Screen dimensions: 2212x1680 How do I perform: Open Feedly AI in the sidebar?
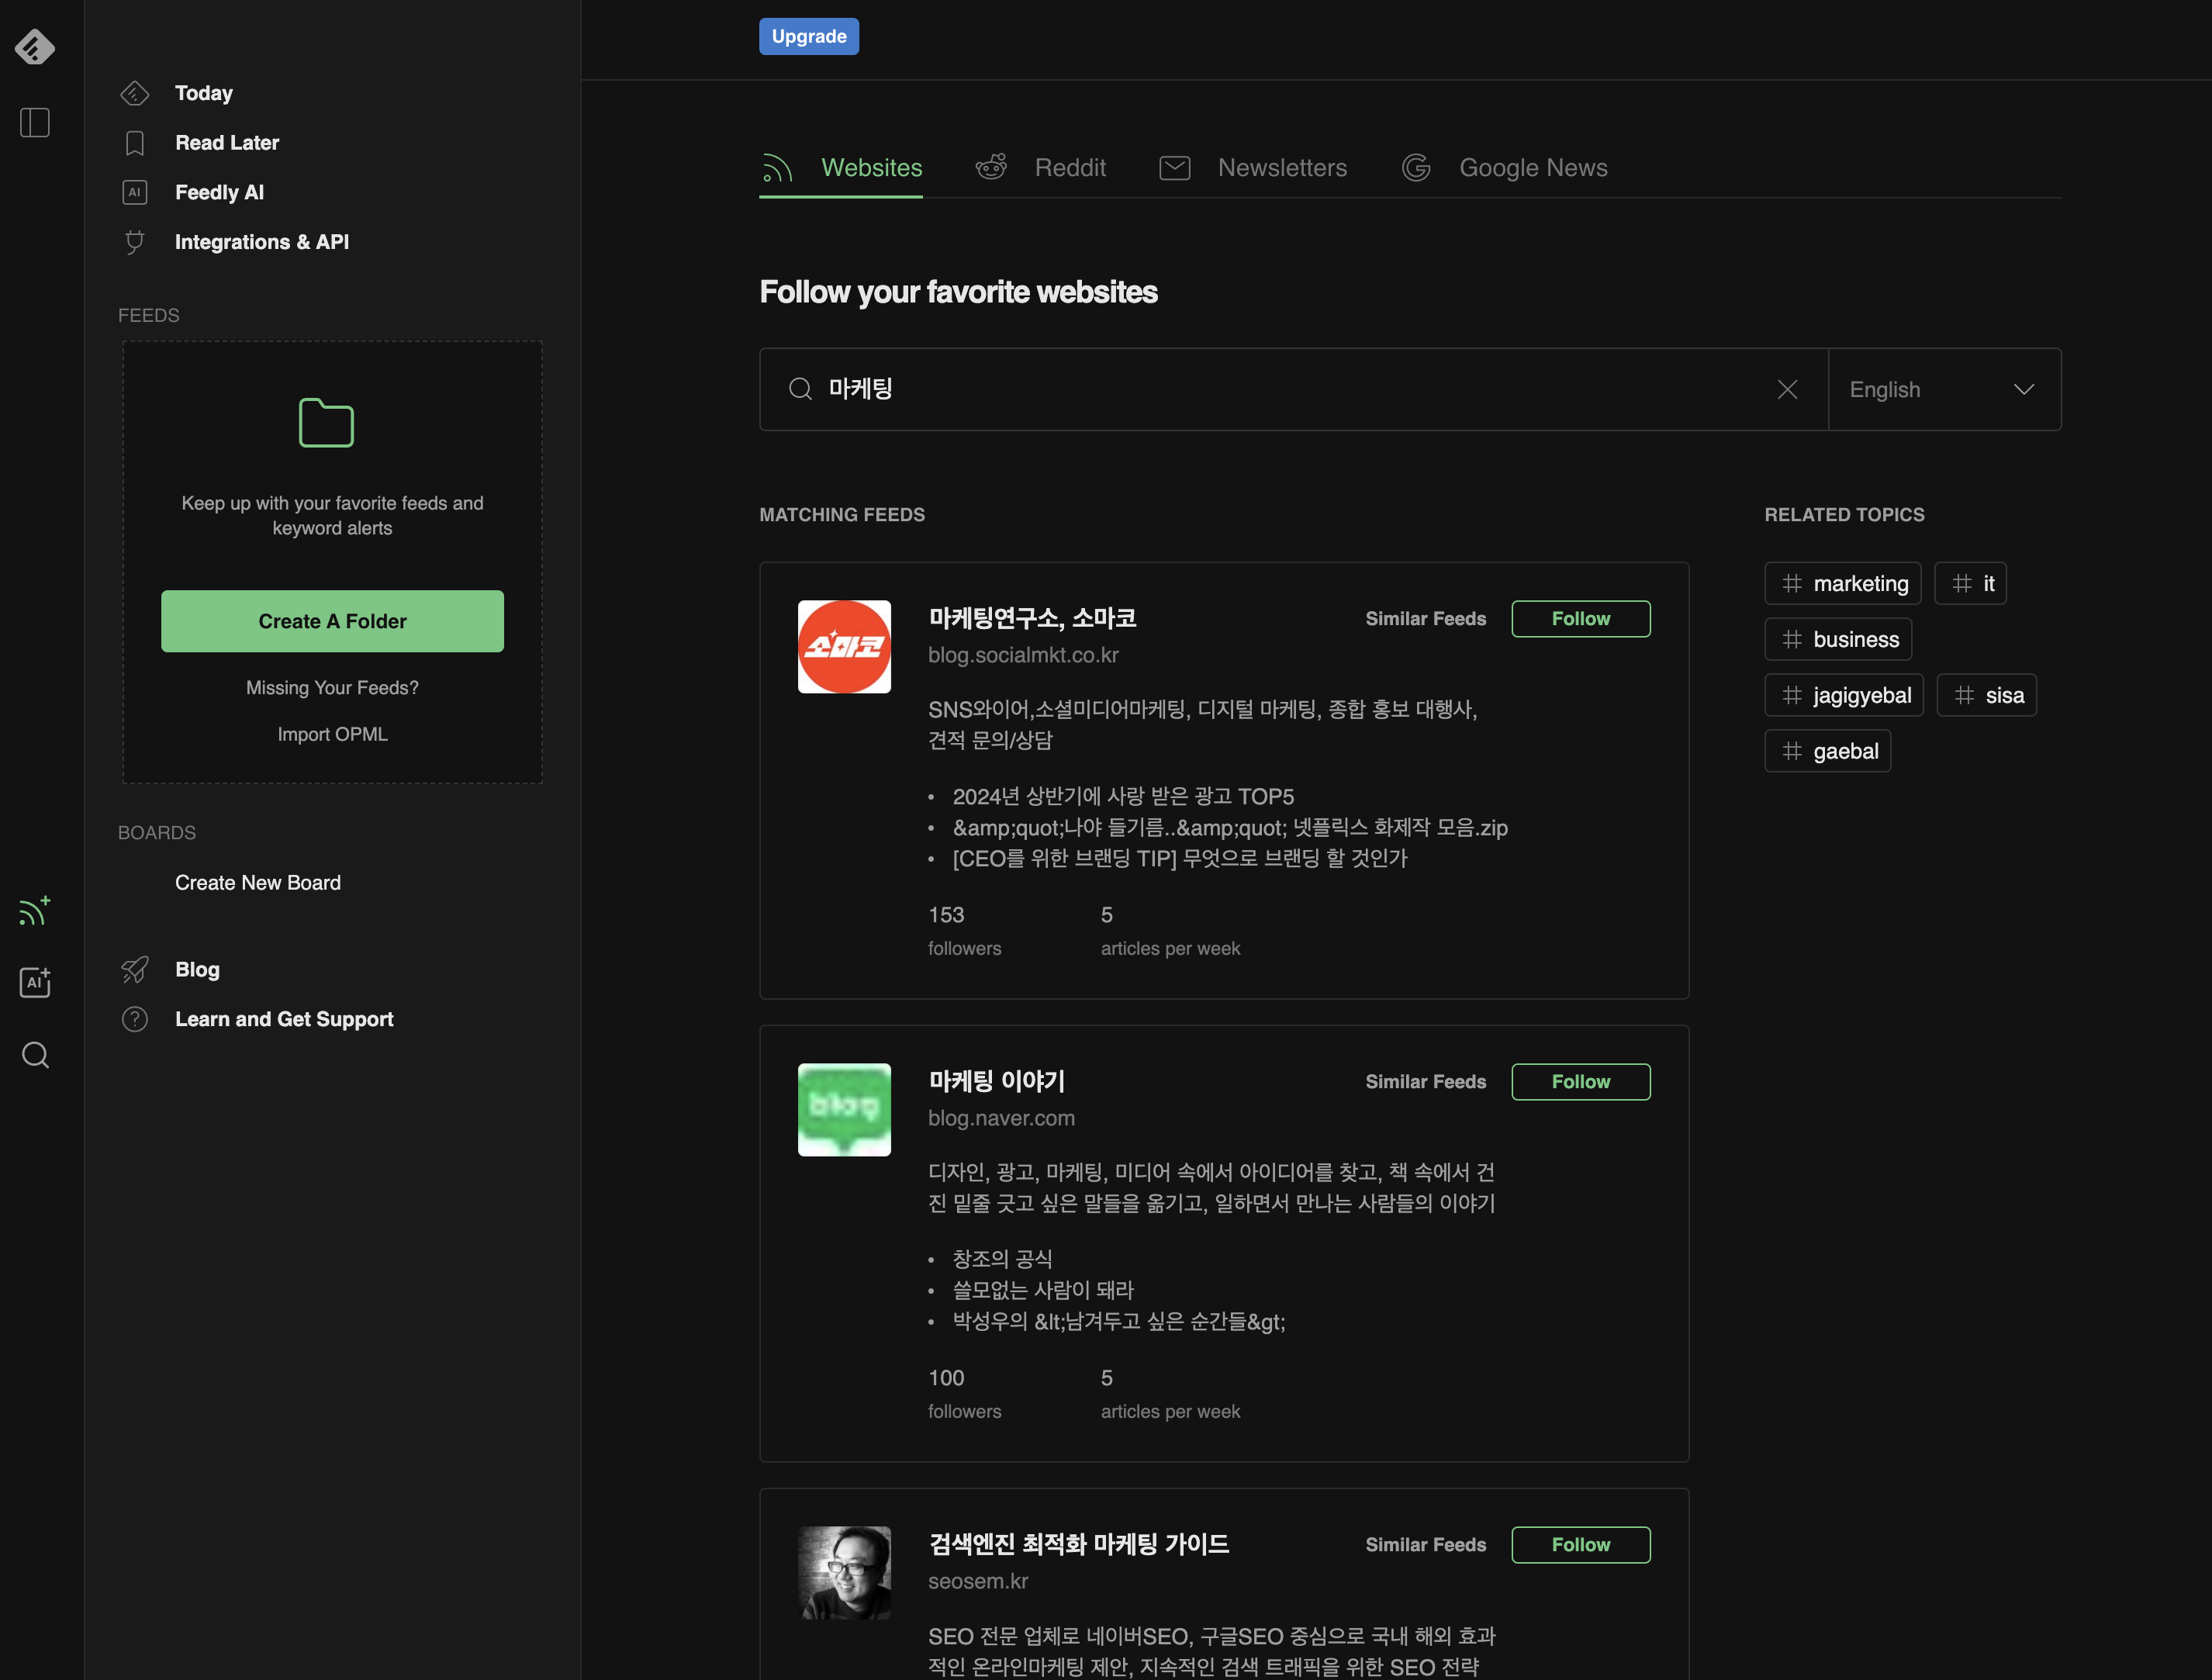[220, 192]
